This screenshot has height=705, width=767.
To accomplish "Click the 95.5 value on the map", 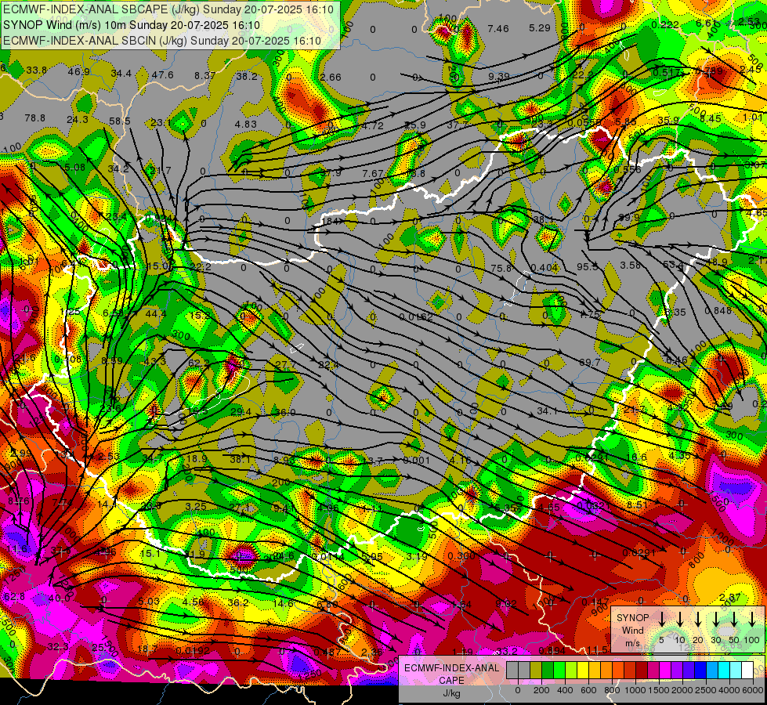I will pos(587,266).
